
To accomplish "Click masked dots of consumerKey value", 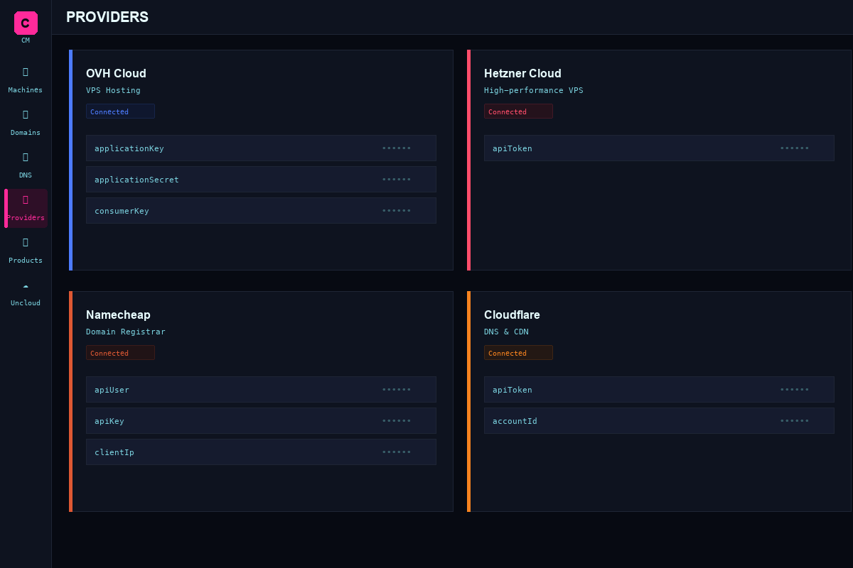I will tap(397, 211).
